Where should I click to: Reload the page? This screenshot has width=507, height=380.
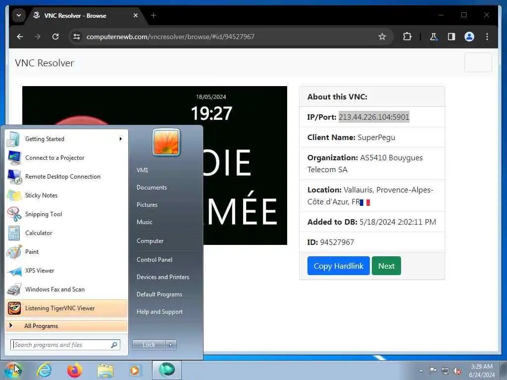(x=55, y=37)
